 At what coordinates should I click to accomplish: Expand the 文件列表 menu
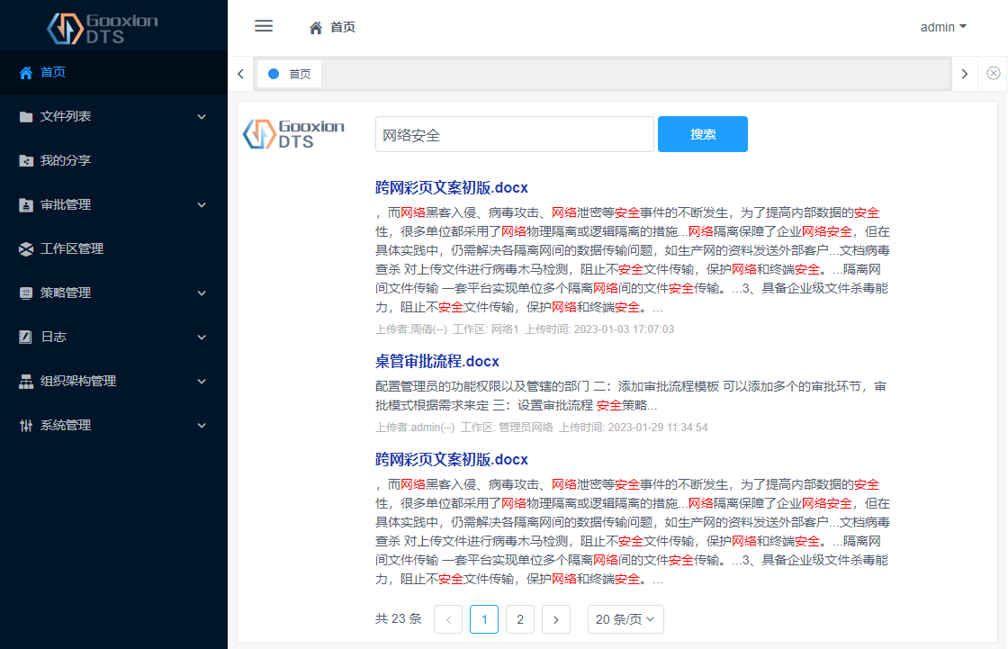click(x=113, y=117)
